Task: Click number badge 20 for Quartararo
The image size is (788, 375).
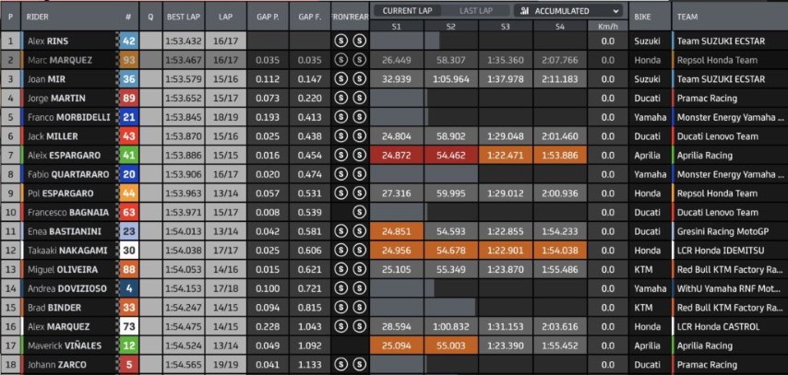Action: [x=128, y=175]
